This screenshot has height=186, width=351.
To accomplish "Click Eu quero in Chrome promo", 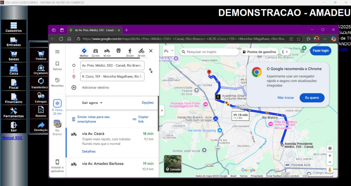I will click(x=312, y=98).
